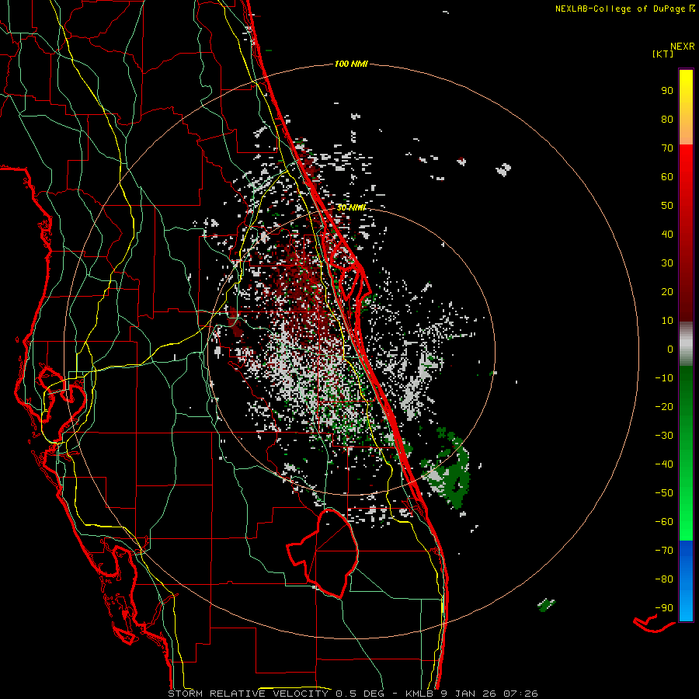Click the NEXR label above the color bar
Image resolution: width=699 pixels, height=699 pixels.
(683, 46)
